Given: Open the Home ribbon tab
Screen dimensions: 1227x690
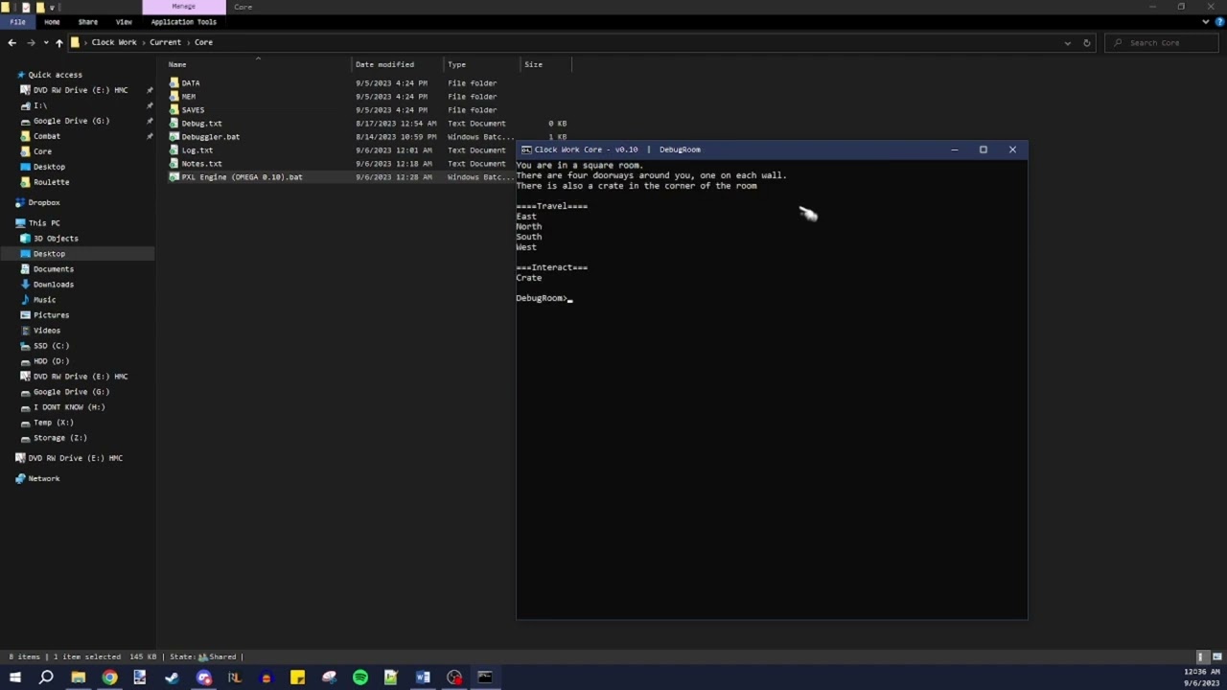Looking at the screenshot, I should pyautogui.click(x=52, y=22).
